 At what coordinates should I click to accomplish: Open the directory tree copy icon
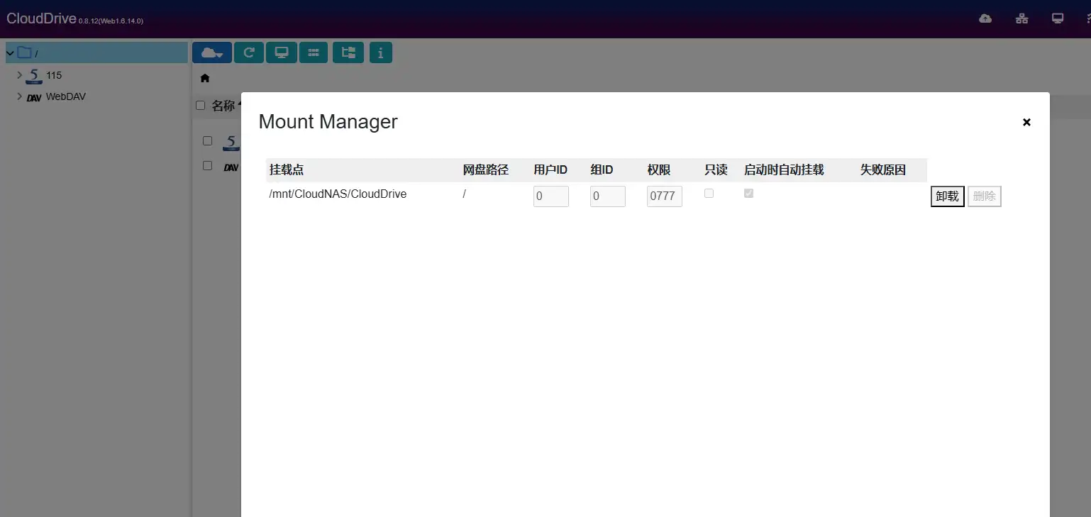(348, 52)
